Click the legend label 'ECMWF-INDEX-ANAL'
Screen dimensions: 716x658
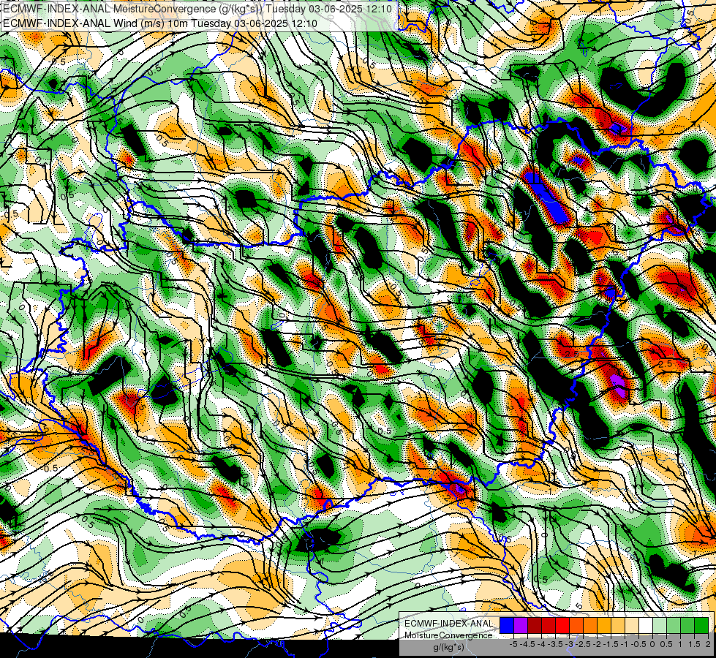click(448, 624)
